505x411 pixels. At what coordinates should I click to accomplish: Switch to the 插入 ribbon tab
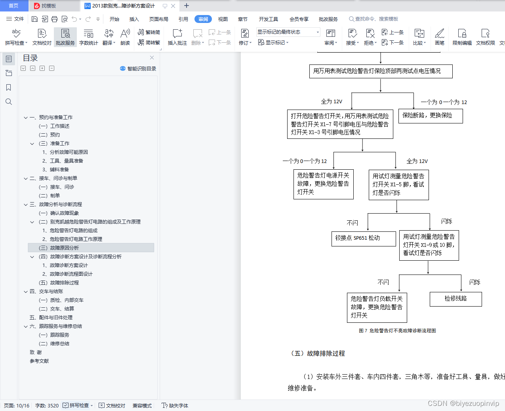tap(133, 19)
